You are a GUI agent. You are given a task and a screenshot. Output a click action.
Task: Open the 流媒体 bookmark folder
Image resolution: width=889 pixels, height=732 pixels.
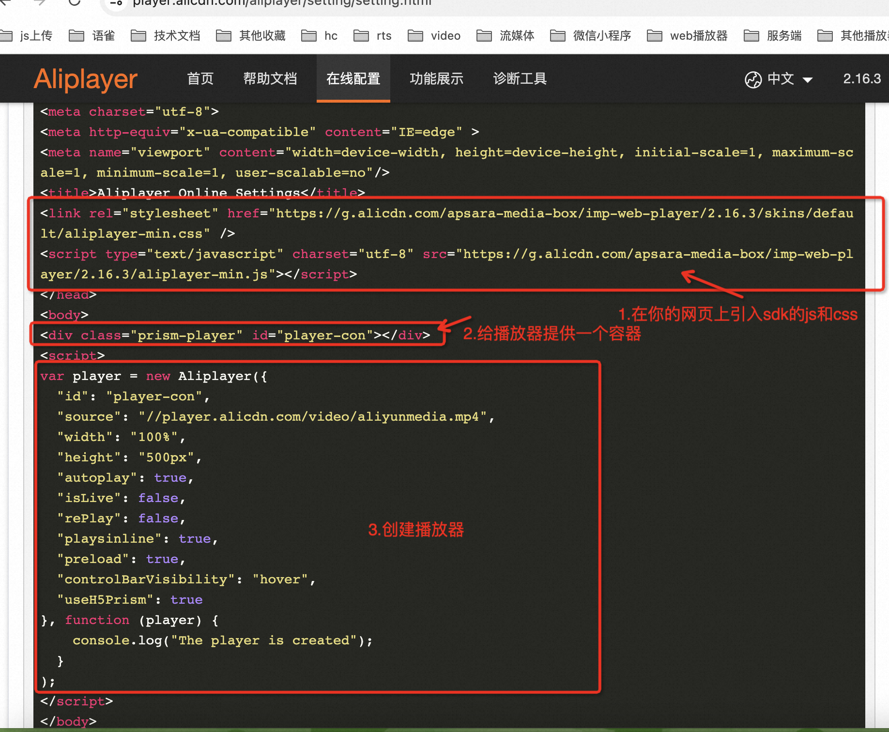tap(506, 36)
